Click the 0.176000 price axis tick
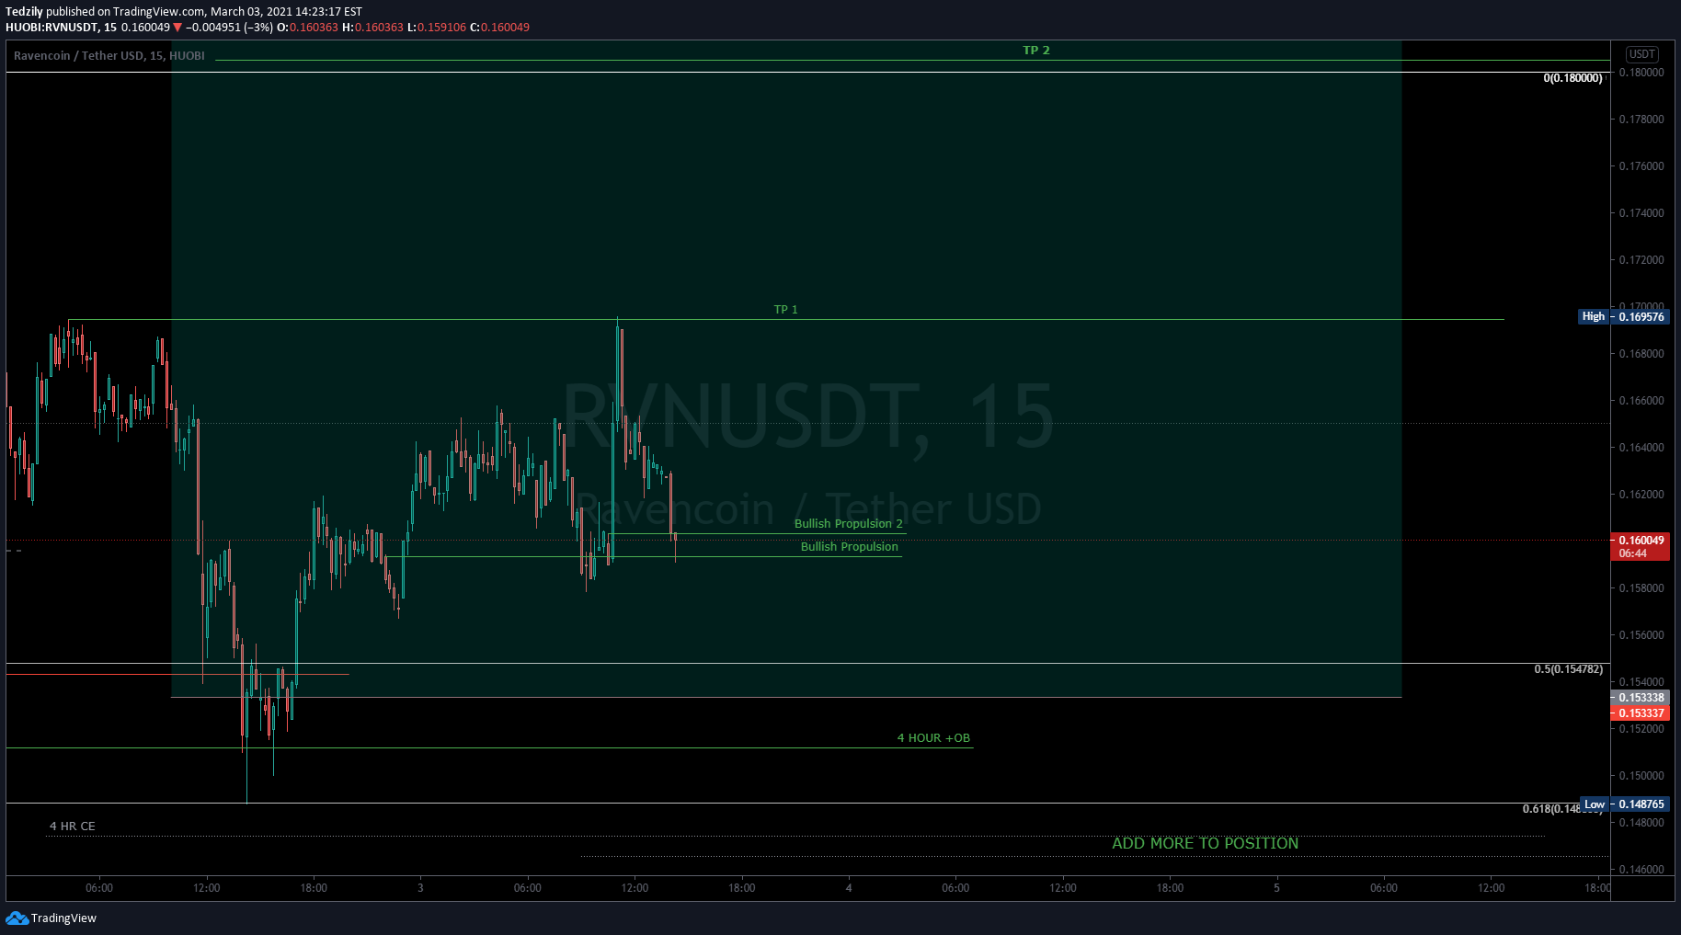1681x935 pixels. [x=1641, y=166]
